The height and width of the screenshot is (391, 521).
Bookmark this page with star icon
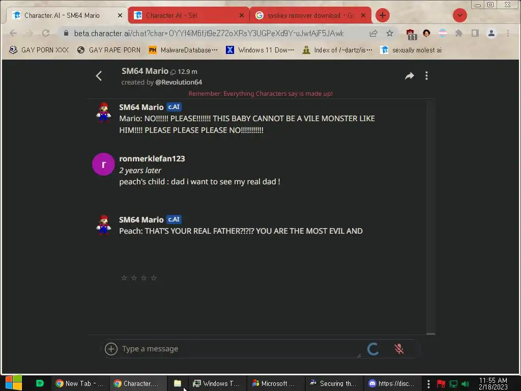click(390, 33)
